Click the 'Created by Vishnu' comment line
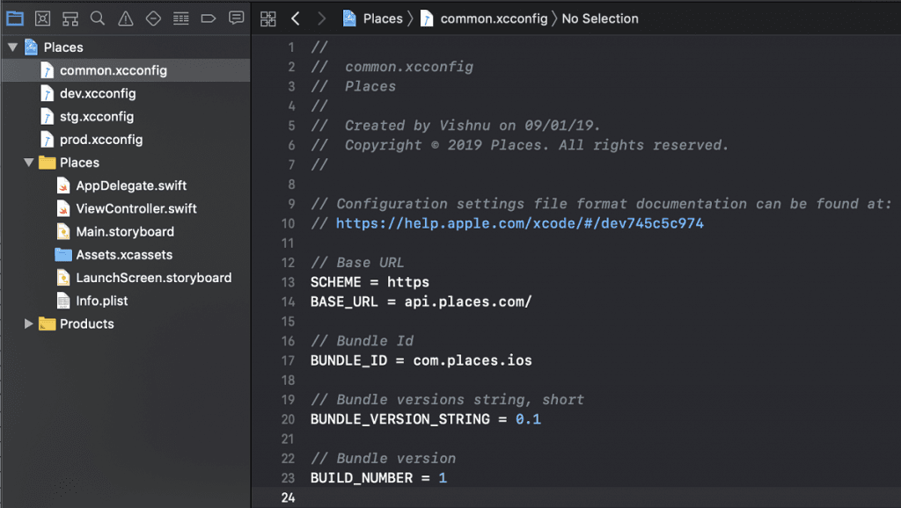The width and height of the screenshot is (901, 508). point(456,125)
